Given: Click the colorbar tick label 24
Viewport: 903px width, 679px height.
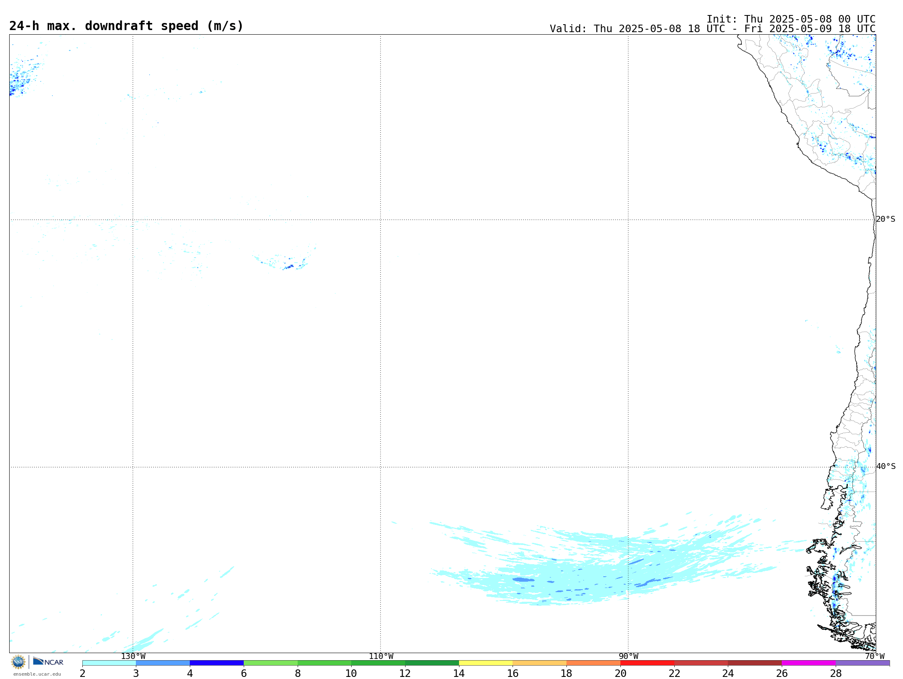Looking at the screenshot, I should click(x=728, y=674).
